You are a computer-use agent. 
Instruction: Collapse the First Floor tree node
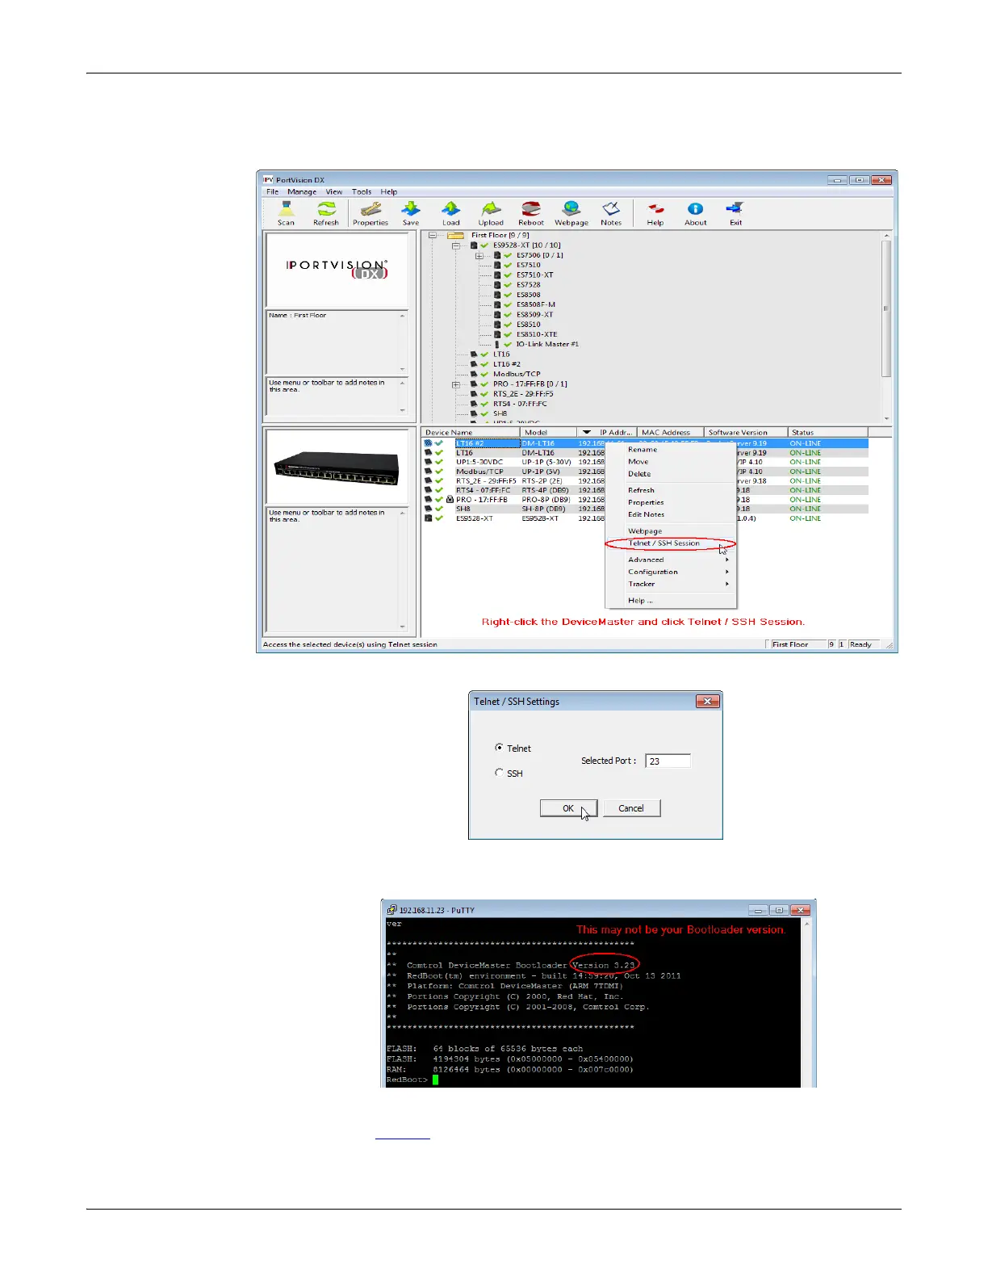[x=433, y=236]
